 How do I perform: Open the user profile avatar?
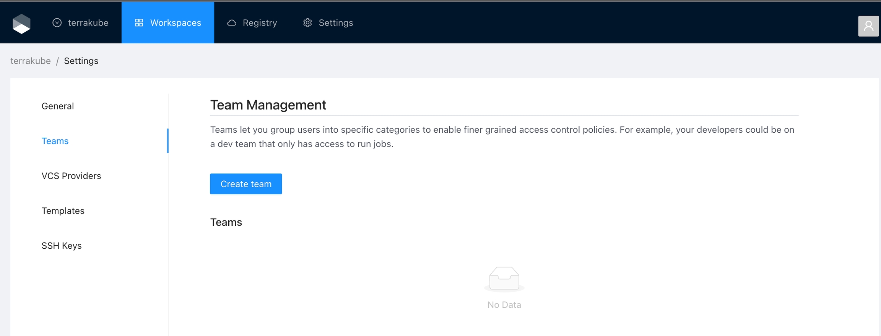tap(868, 26)
